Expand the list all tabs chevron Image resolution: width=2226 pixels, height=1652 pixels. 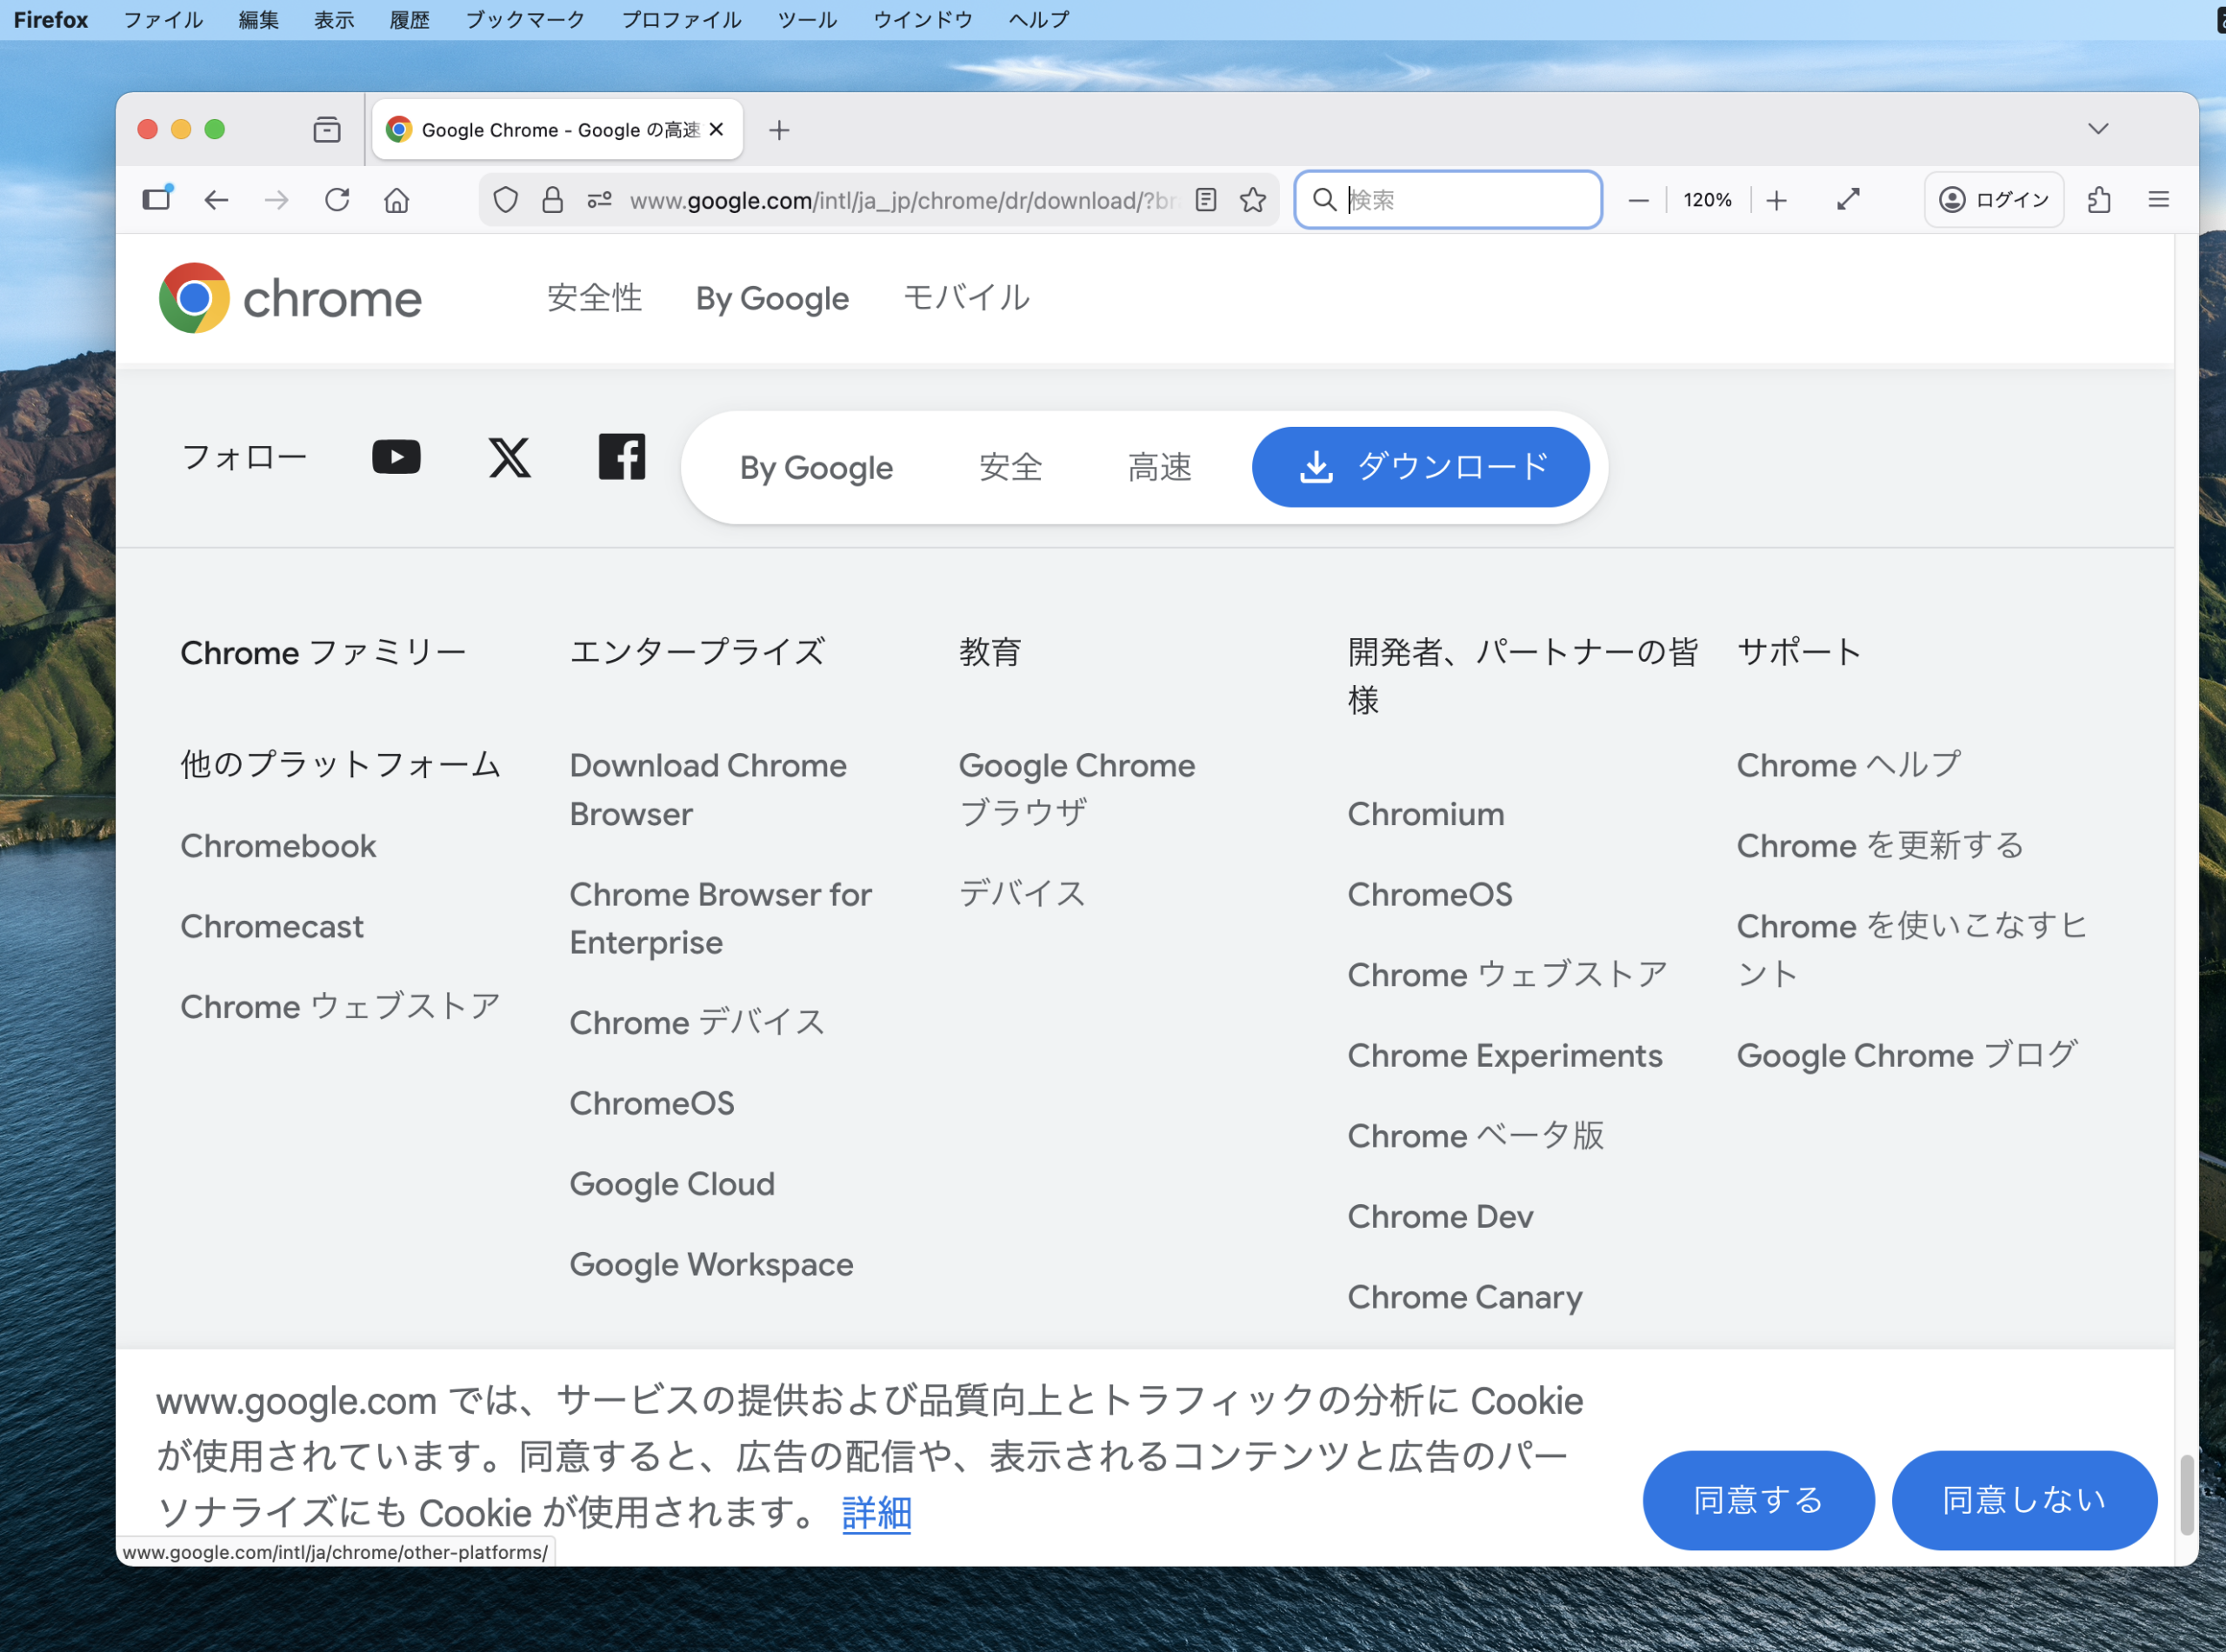[2098, 129]
